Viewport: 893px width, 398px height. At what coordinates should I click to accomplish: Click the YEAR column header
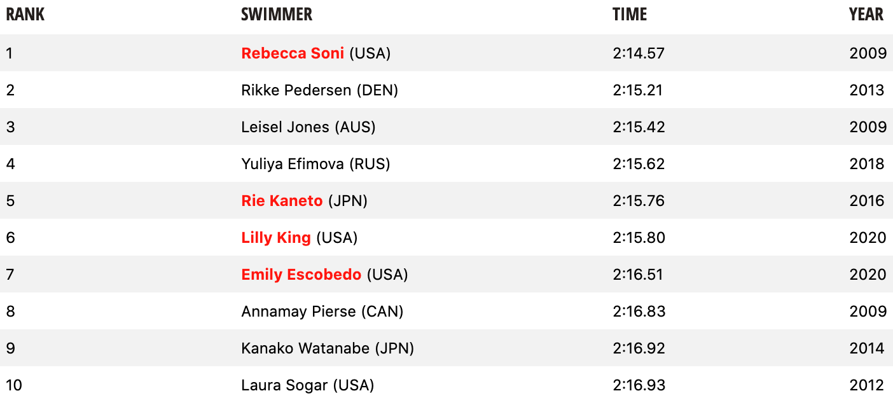pyautogui.click(x=866, y=15)
